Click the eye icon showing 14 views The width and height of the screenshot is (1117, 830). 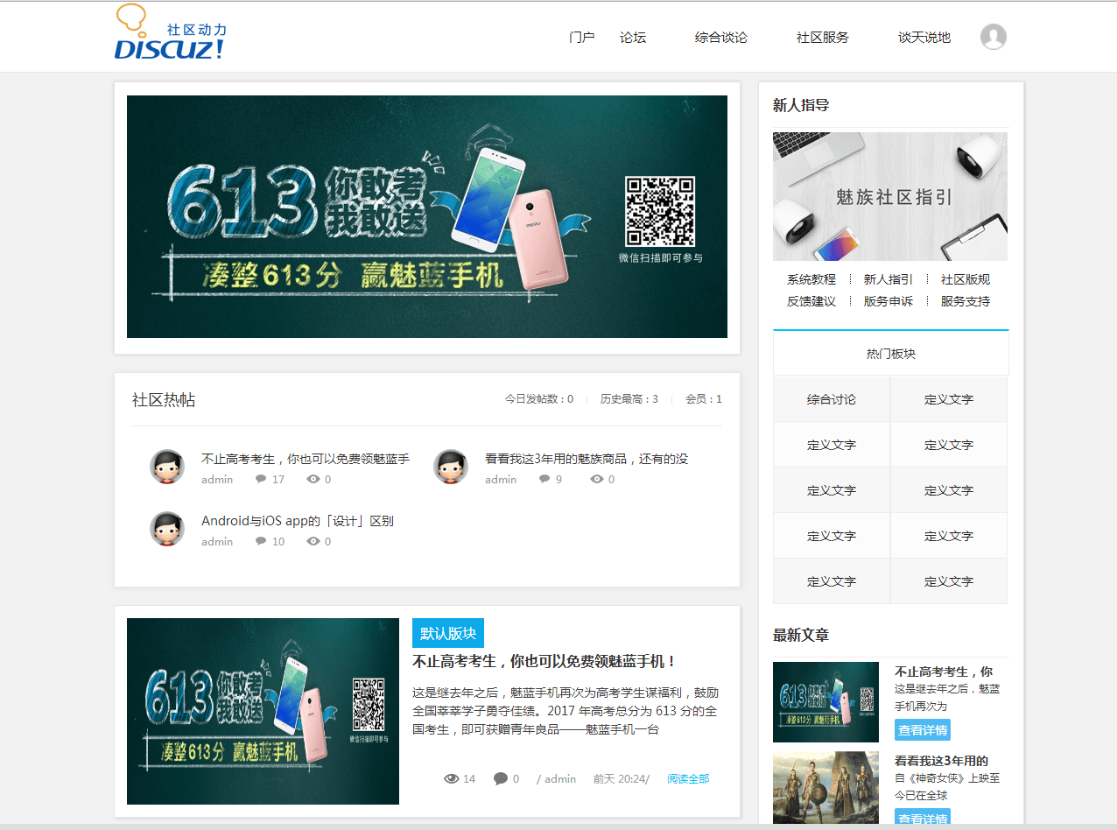click(452, 778)
